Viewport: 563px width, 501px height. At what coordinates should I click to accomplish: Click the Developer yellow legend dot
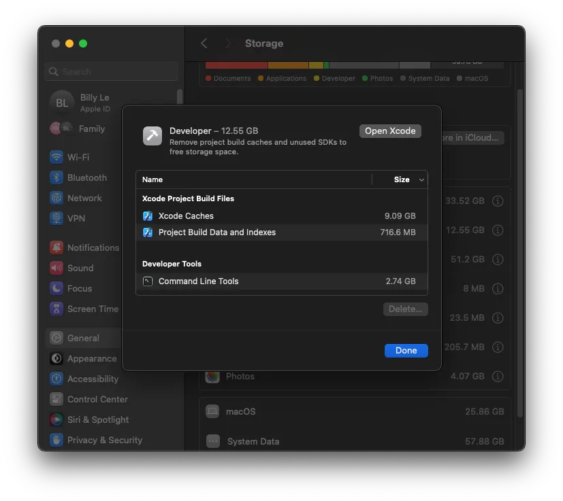317,78
